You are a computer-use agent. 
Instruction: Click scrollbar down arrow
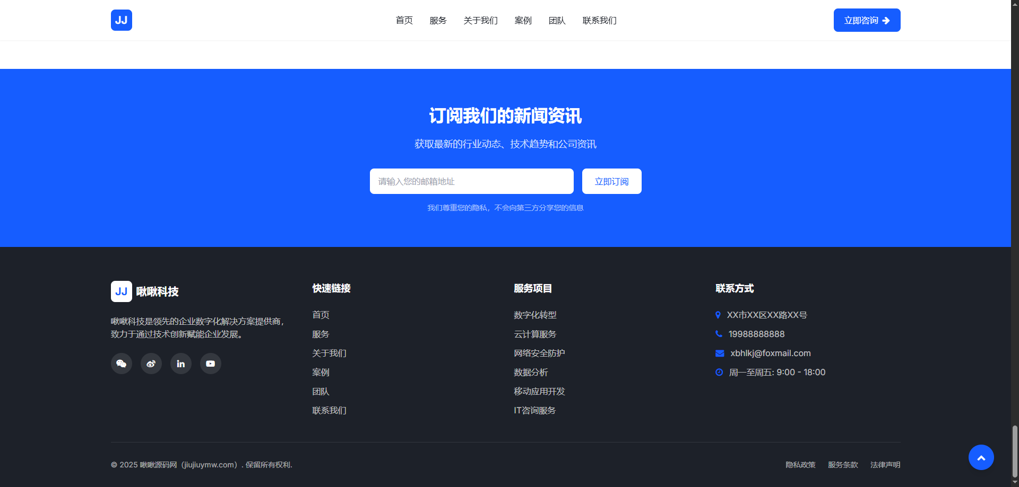(1015, 483)
